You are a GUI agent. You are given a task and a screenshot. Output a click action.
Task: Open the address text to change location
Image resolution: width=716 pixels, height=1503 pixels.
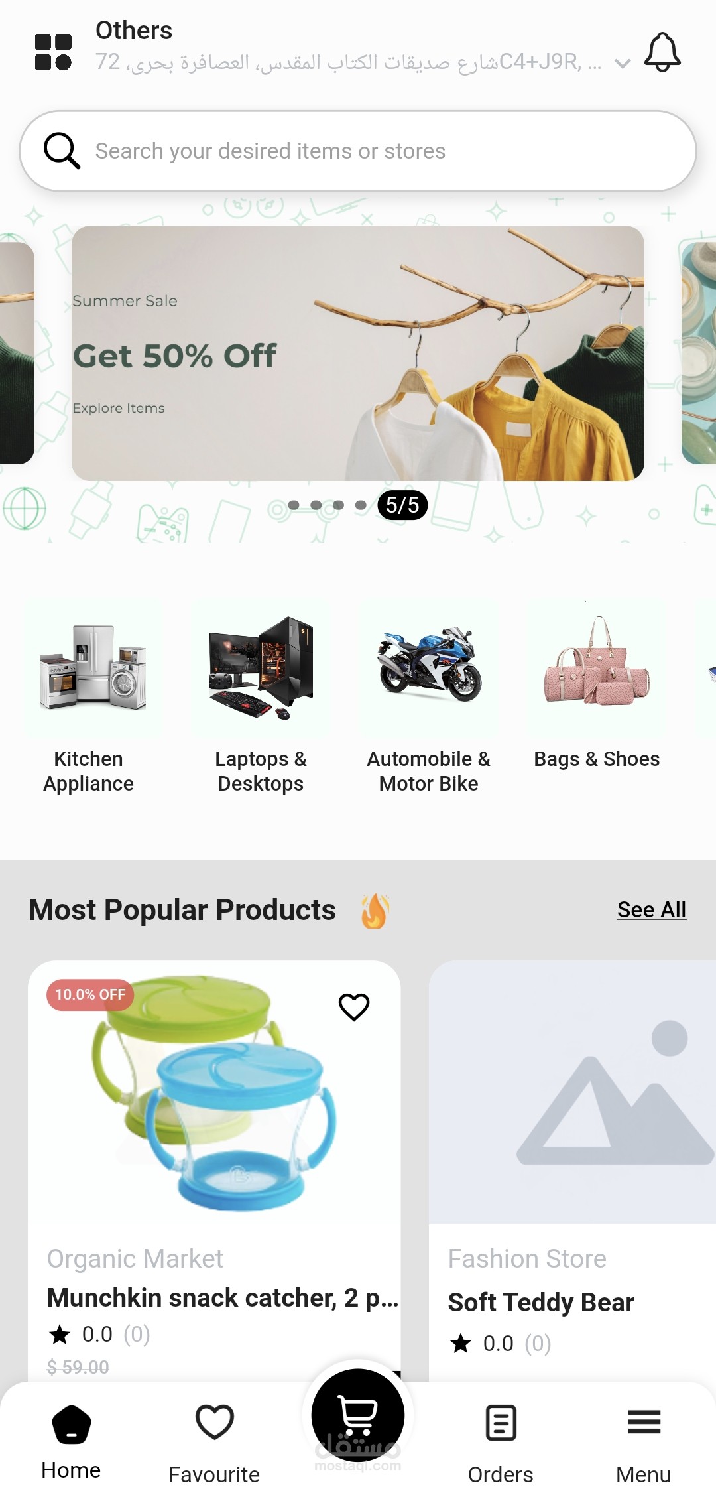pos(349,62)
